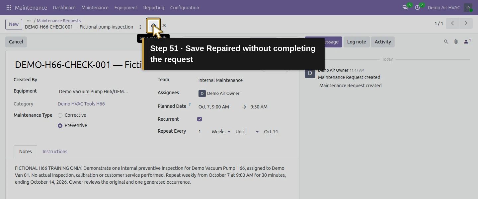Open the record actions kebab menu

pos(140,27)
